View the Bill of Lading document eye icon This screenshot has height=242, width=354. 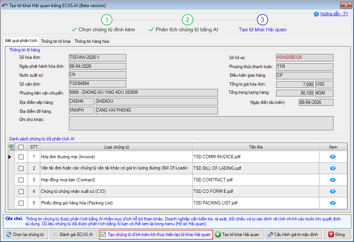pos(333,168)
